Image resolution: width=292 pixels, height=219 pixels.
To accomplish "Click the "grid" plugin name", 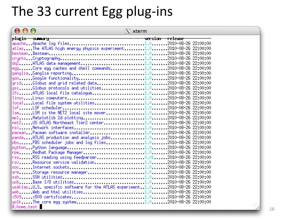I will click(x=17, y=83).
